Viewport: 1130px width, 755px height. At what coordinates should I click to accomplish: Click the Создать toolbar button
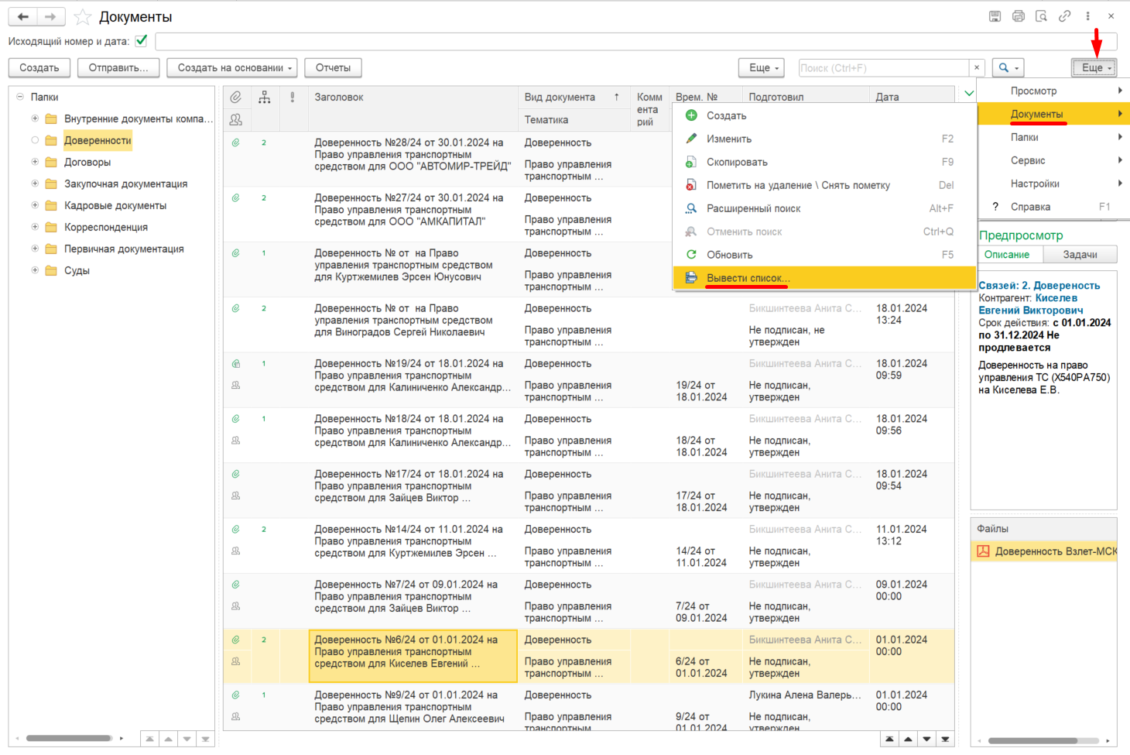(39, 68)
